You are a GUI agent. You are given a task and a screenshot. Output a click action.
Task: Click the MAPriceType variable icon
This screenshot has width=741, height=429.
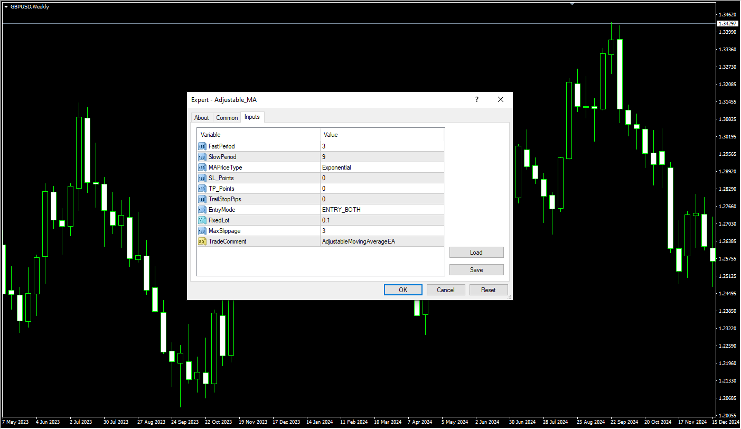[x=202, y=167]
